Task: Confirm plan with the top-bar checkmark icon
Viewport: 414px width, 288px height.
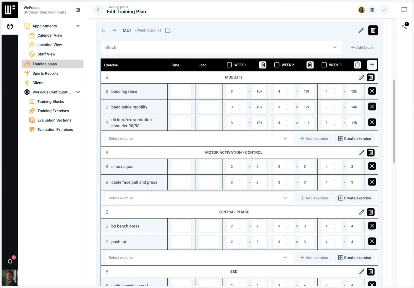Action: click(x=384, y=10)
